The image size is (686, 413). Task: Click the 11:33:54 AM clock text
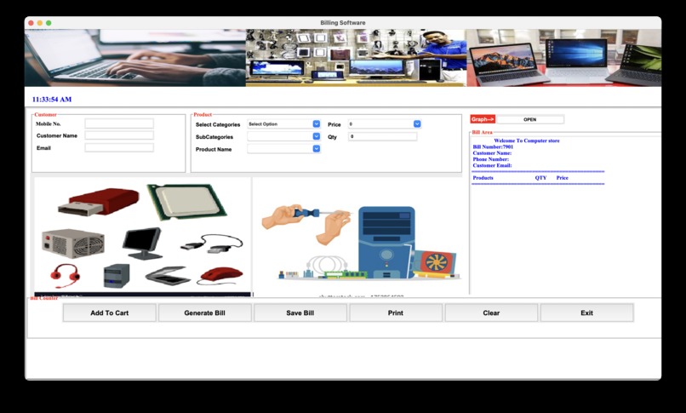[52, 100]
